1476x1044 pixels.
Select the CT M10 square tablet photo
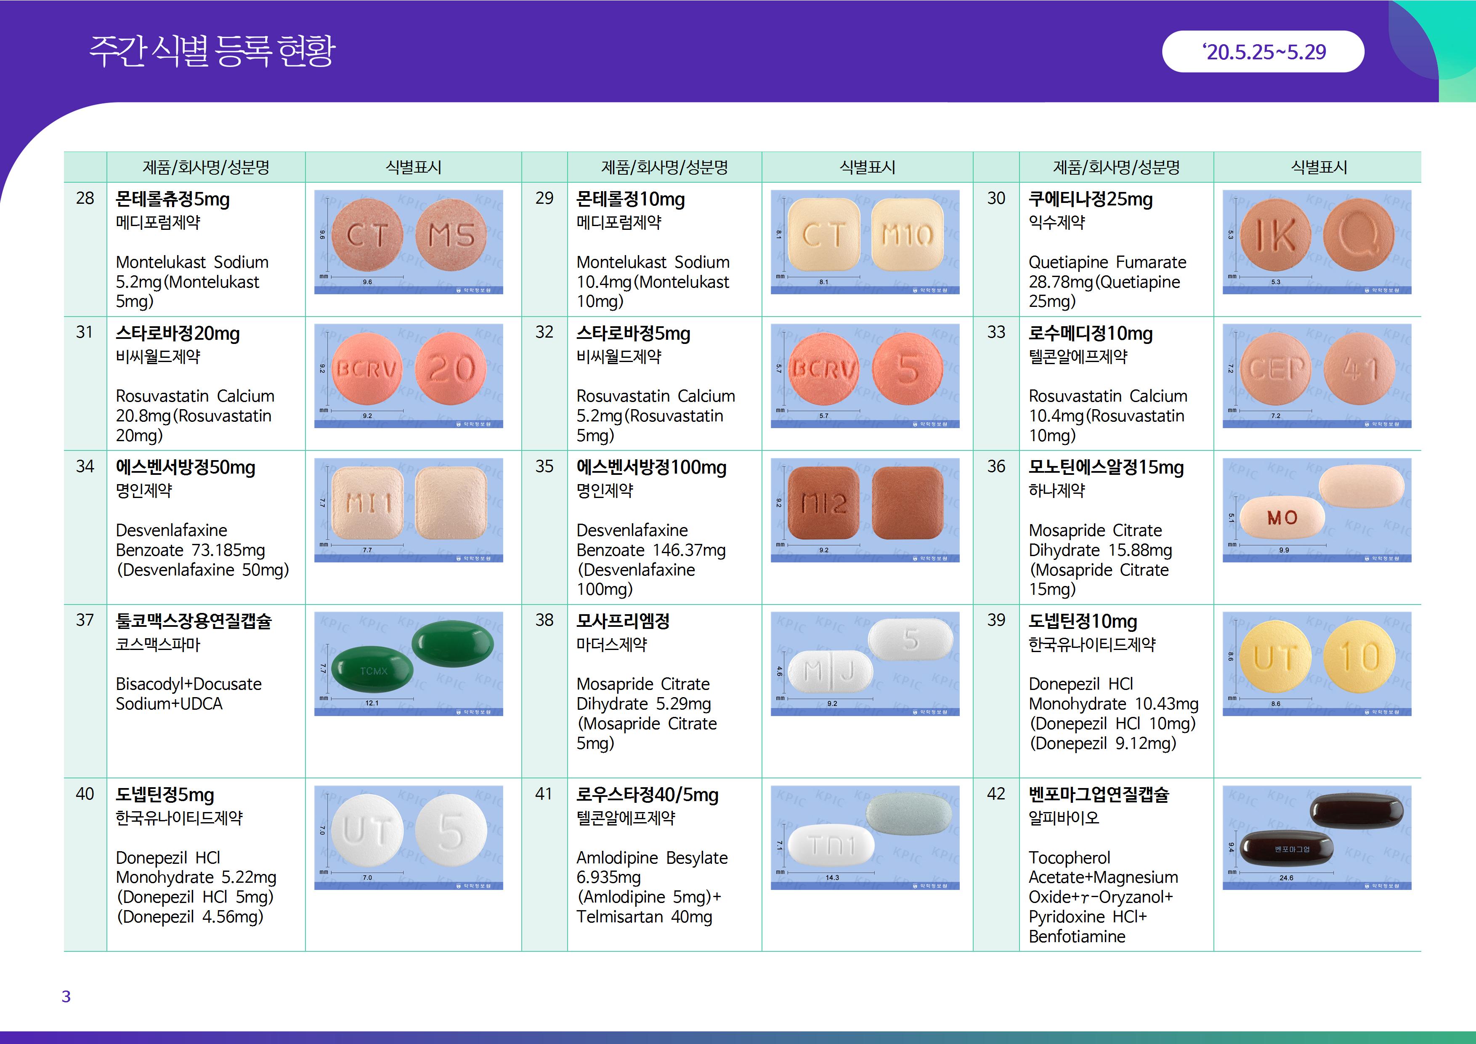[x=865, y=242]
